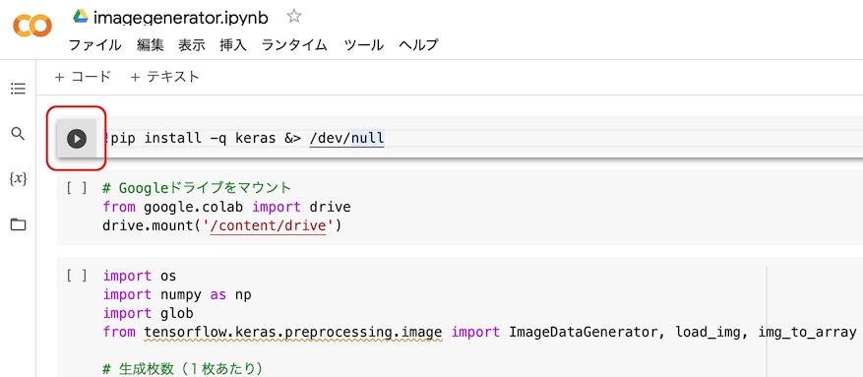Open the table of contents sidebar icon
The width and height of the screenshot is (863, 377).
tap(18, 89)
